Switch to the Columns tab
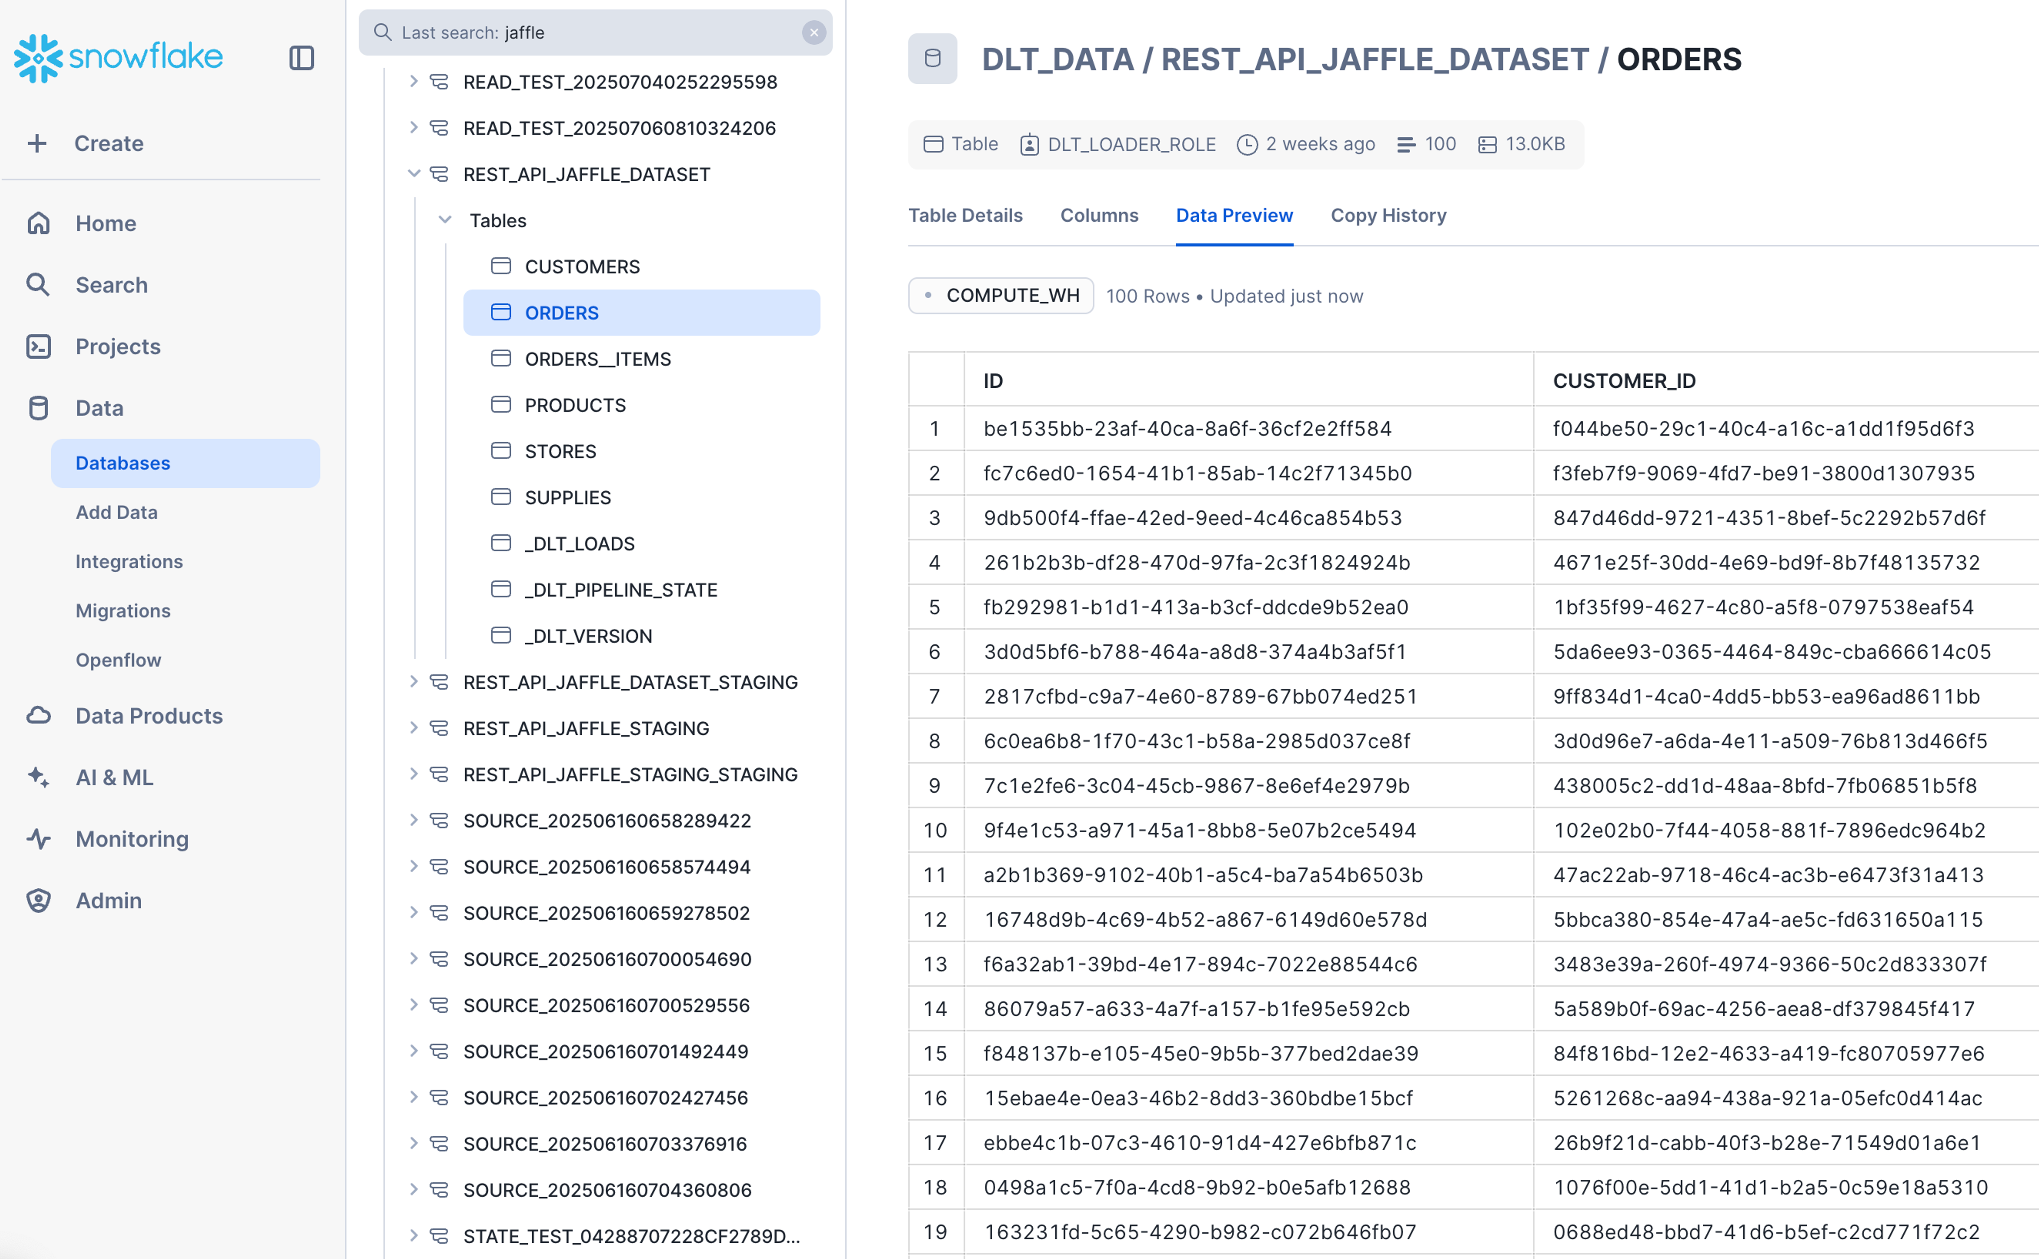This screenshot has width=2039, height=1259. (x=1099, y=216)
